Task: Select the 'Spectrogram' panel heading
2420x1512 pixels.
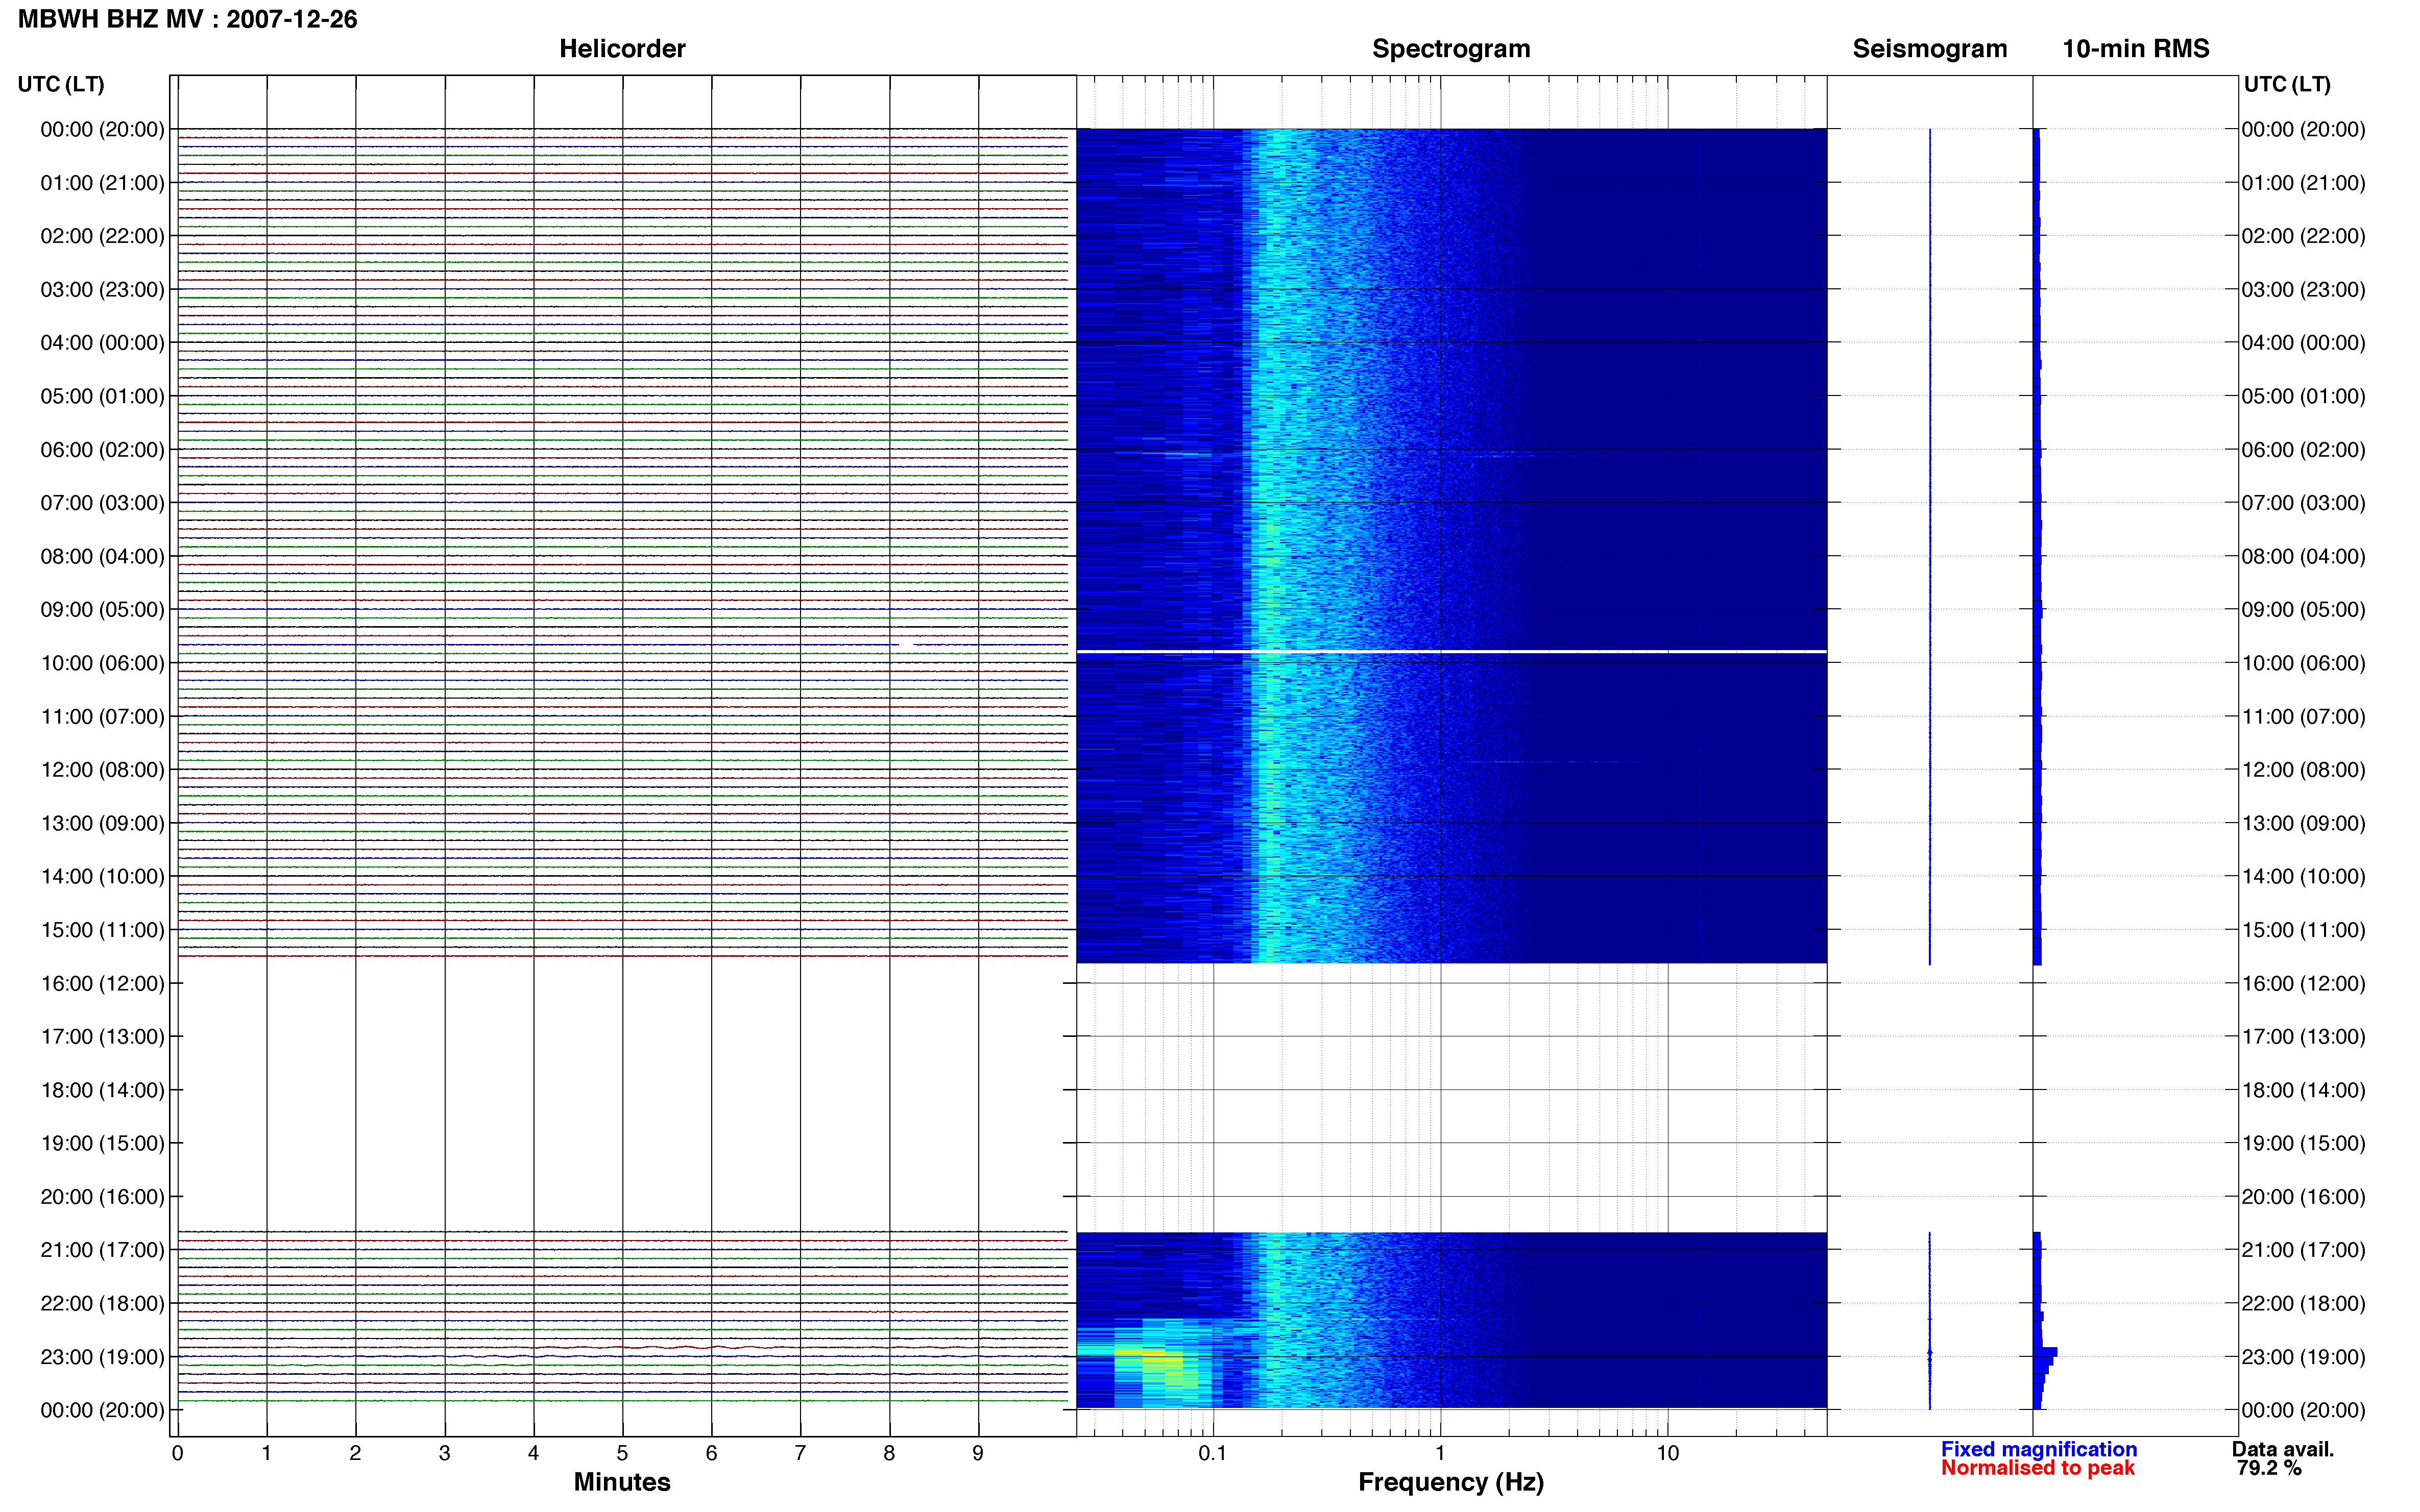Action: [1450, 49]
